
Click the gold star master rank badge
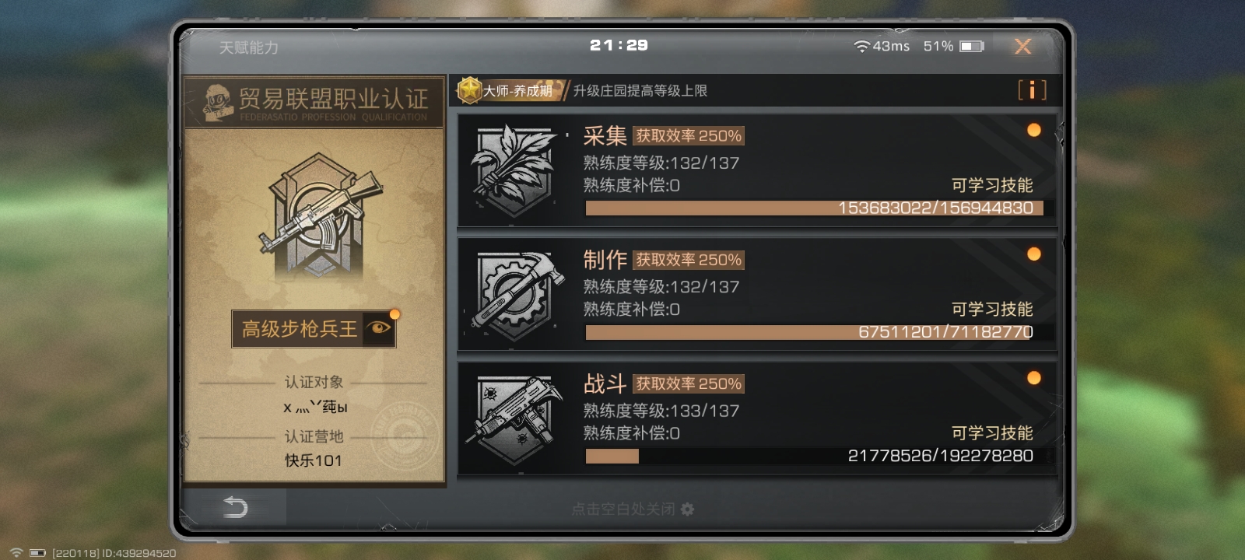coord(469,90)
